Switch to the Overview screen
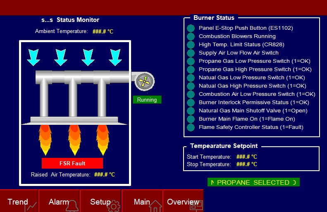 pos(183,201)
